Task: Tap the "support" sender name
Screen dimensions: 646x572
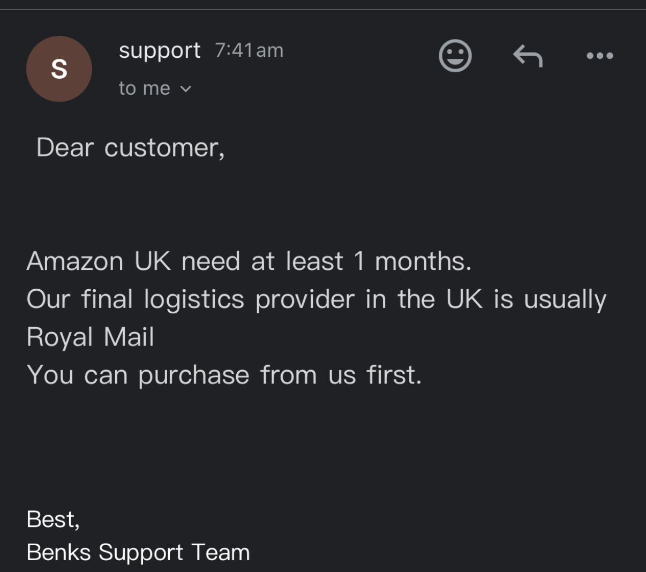Action: 160,51
